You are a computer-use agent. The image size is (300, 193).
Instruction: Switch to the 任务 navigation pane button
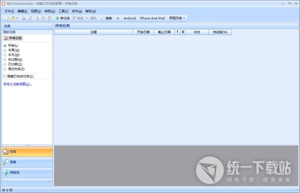coord(27,151)
